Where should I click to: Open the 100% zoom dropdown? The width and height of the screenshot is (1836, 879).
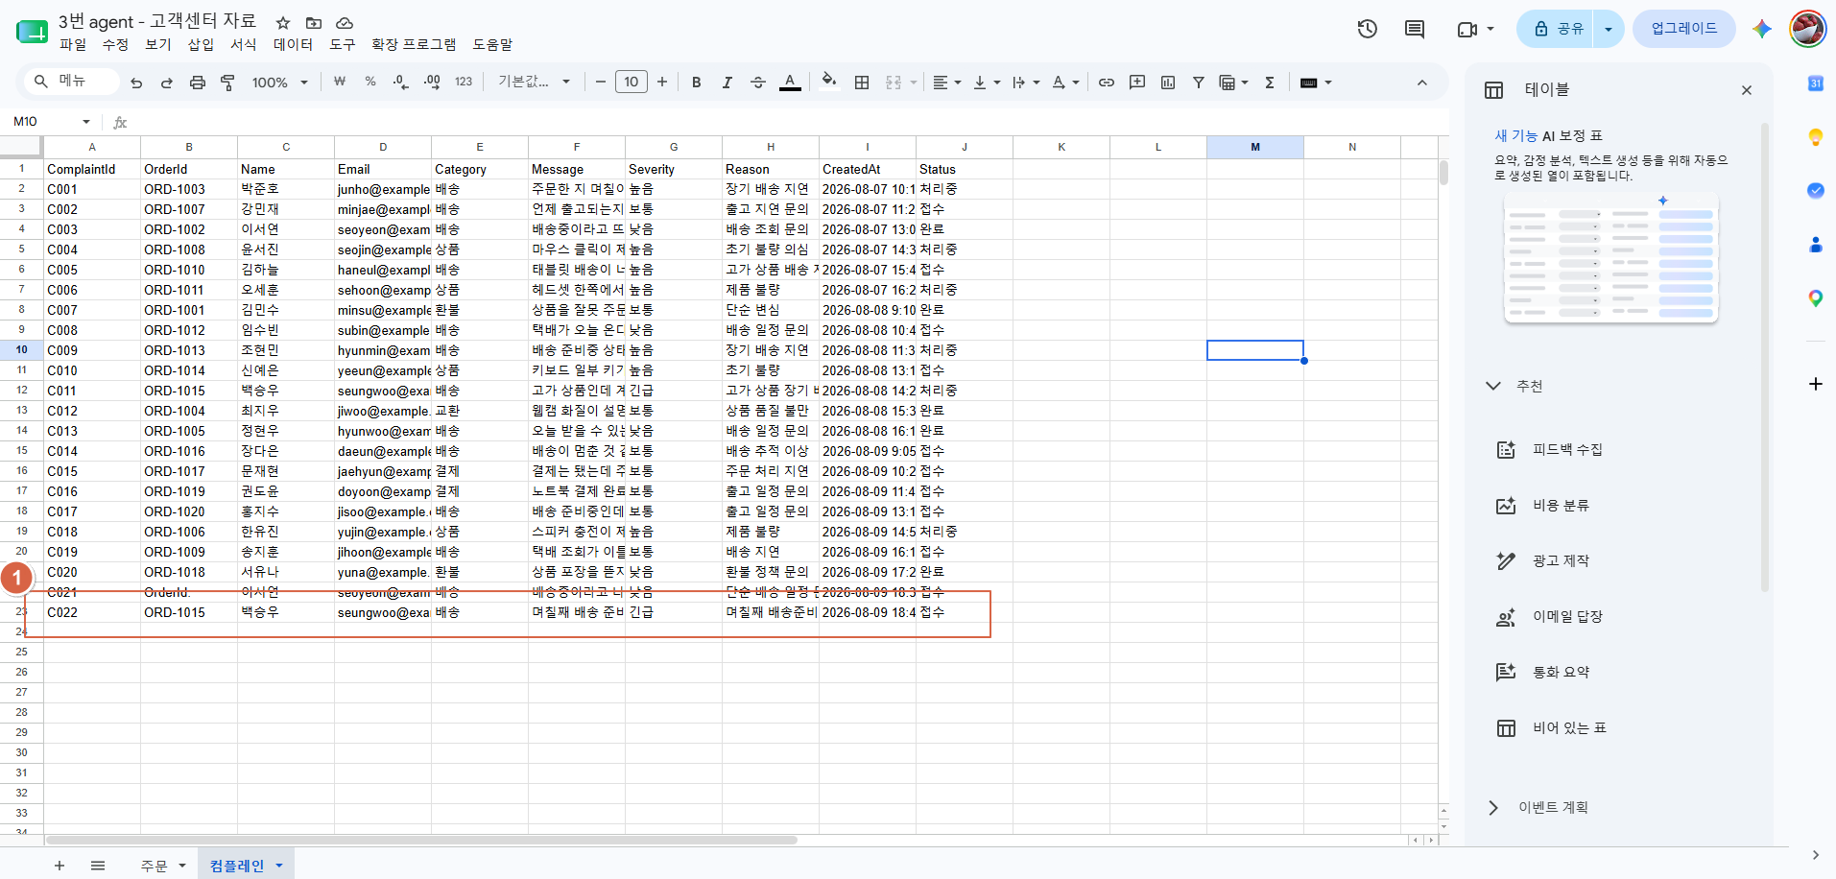[279, 83]
